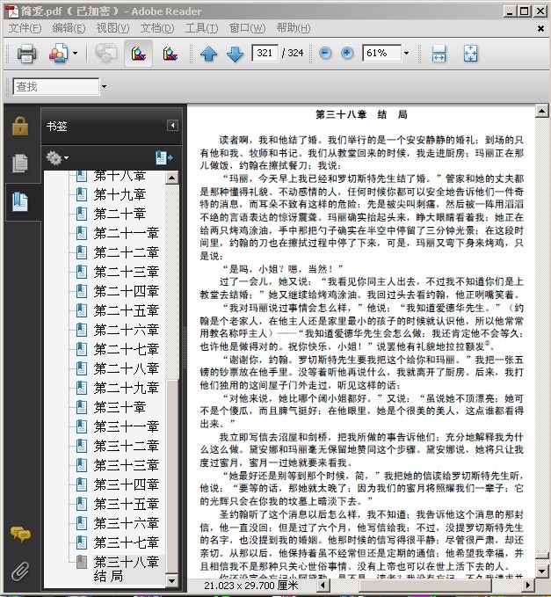The height and width of the screenshot is (597, 551).
Task: Select bookmark 第二十四章
Action: 126,291
